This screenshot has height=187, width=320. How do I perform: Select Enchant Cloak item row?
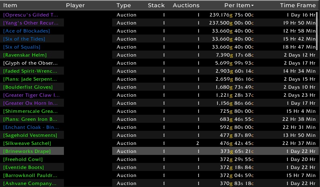[x=31, y=127]
